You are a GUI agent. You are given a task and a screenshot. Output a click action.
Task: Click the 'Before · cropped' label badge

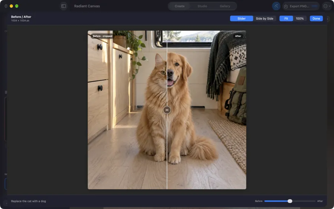(102, 36)
